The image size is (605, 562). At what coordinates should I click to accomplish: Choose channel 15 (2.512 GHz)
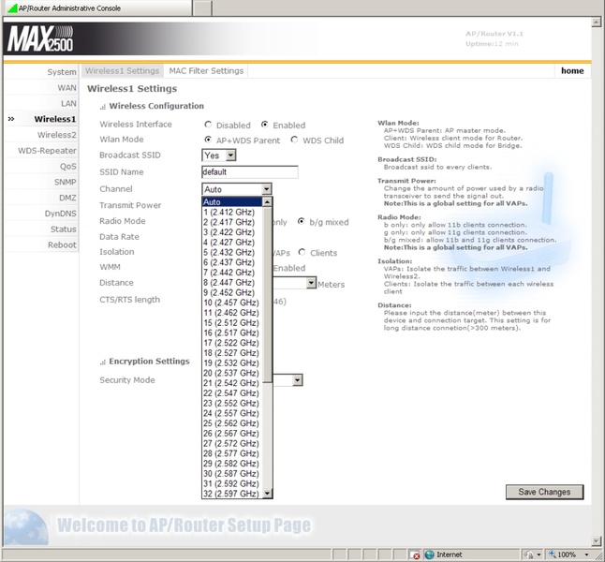tap(232, 322)
